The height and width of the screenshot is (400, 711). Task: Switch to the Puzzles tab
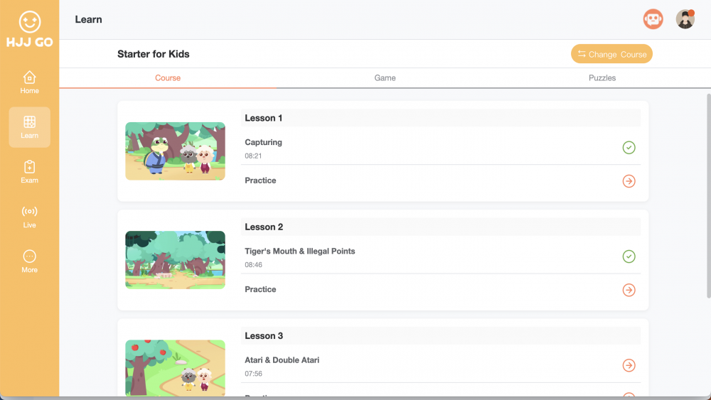point(602,78)
